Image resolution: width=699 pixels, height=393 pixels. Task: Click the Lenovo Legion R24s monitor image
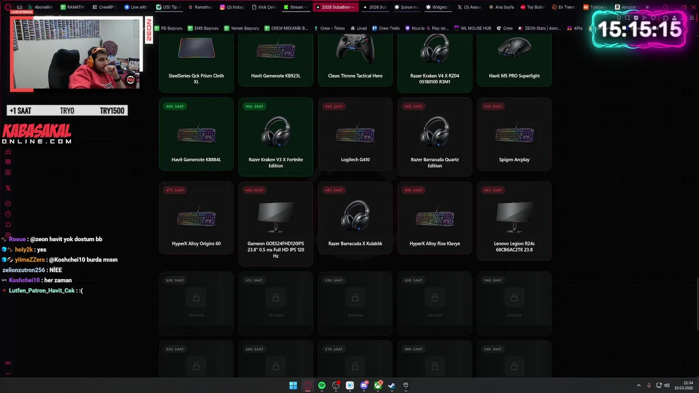pos(514,217)
